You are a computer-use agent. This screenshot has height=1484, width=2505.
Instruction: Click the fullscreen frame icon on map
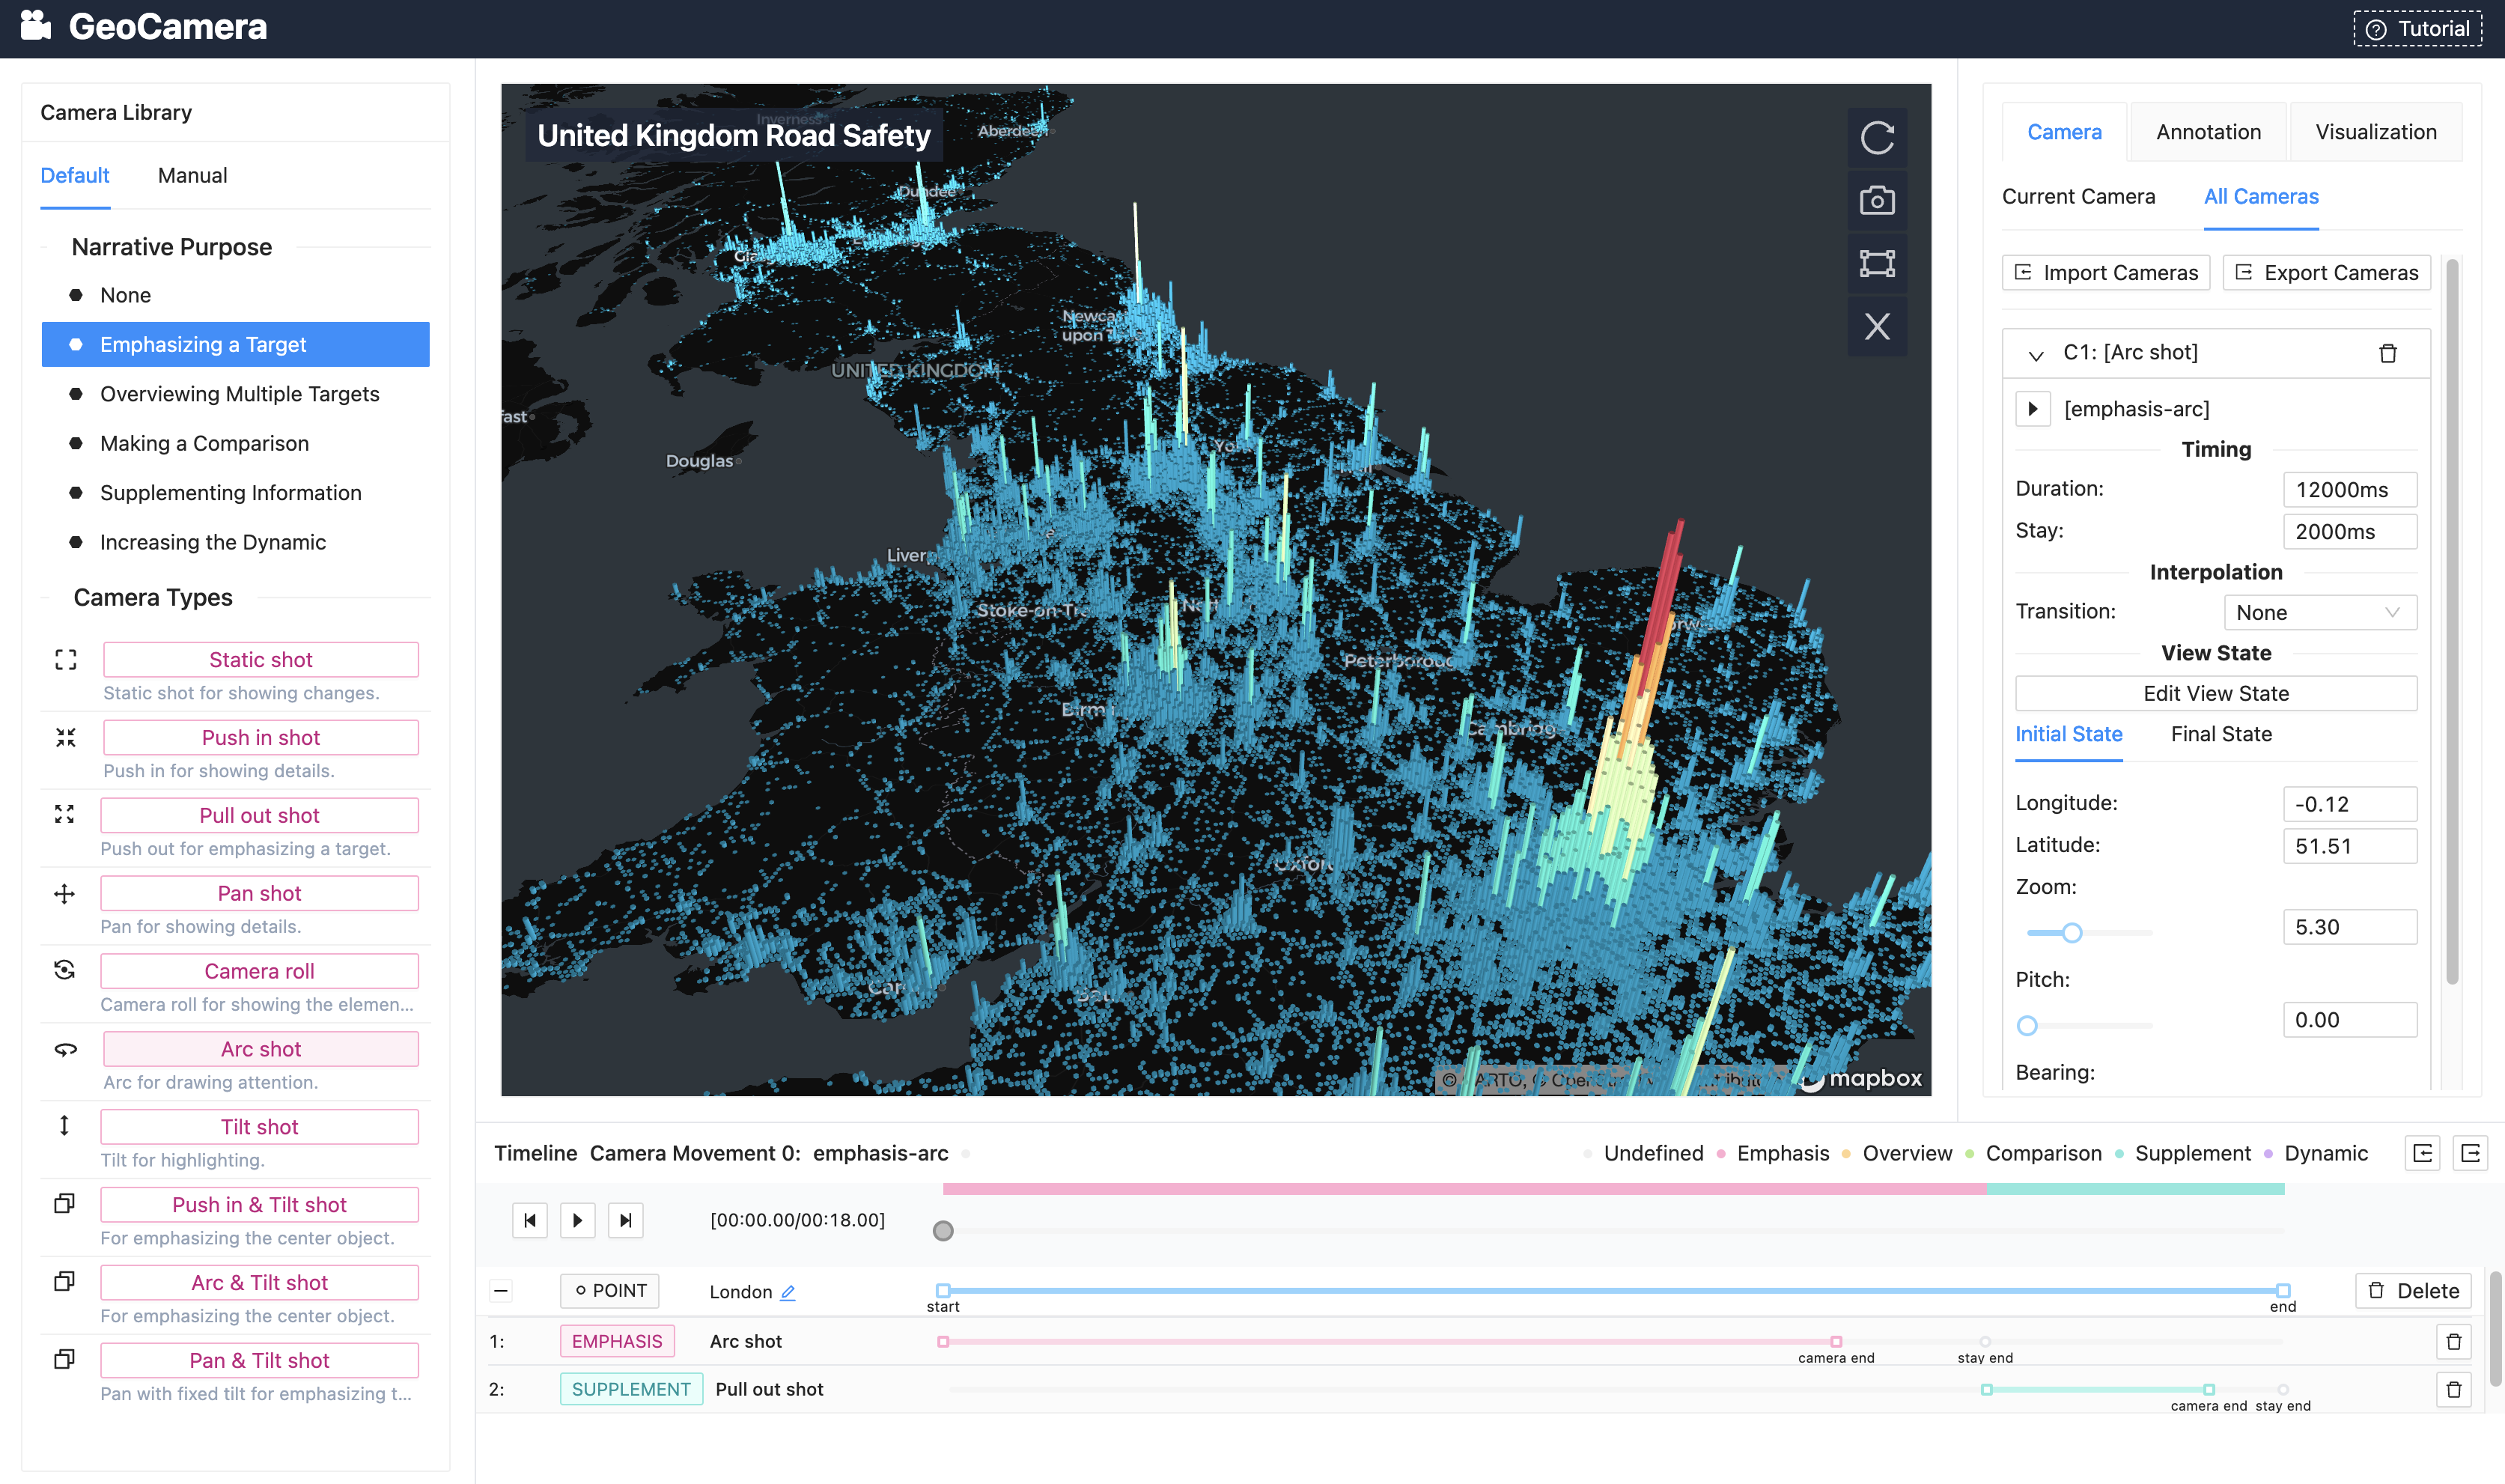[1876, 264]
